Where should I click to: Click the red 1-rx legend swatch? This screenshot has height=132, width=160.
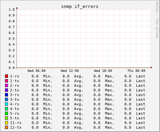(x=7, y=76)
